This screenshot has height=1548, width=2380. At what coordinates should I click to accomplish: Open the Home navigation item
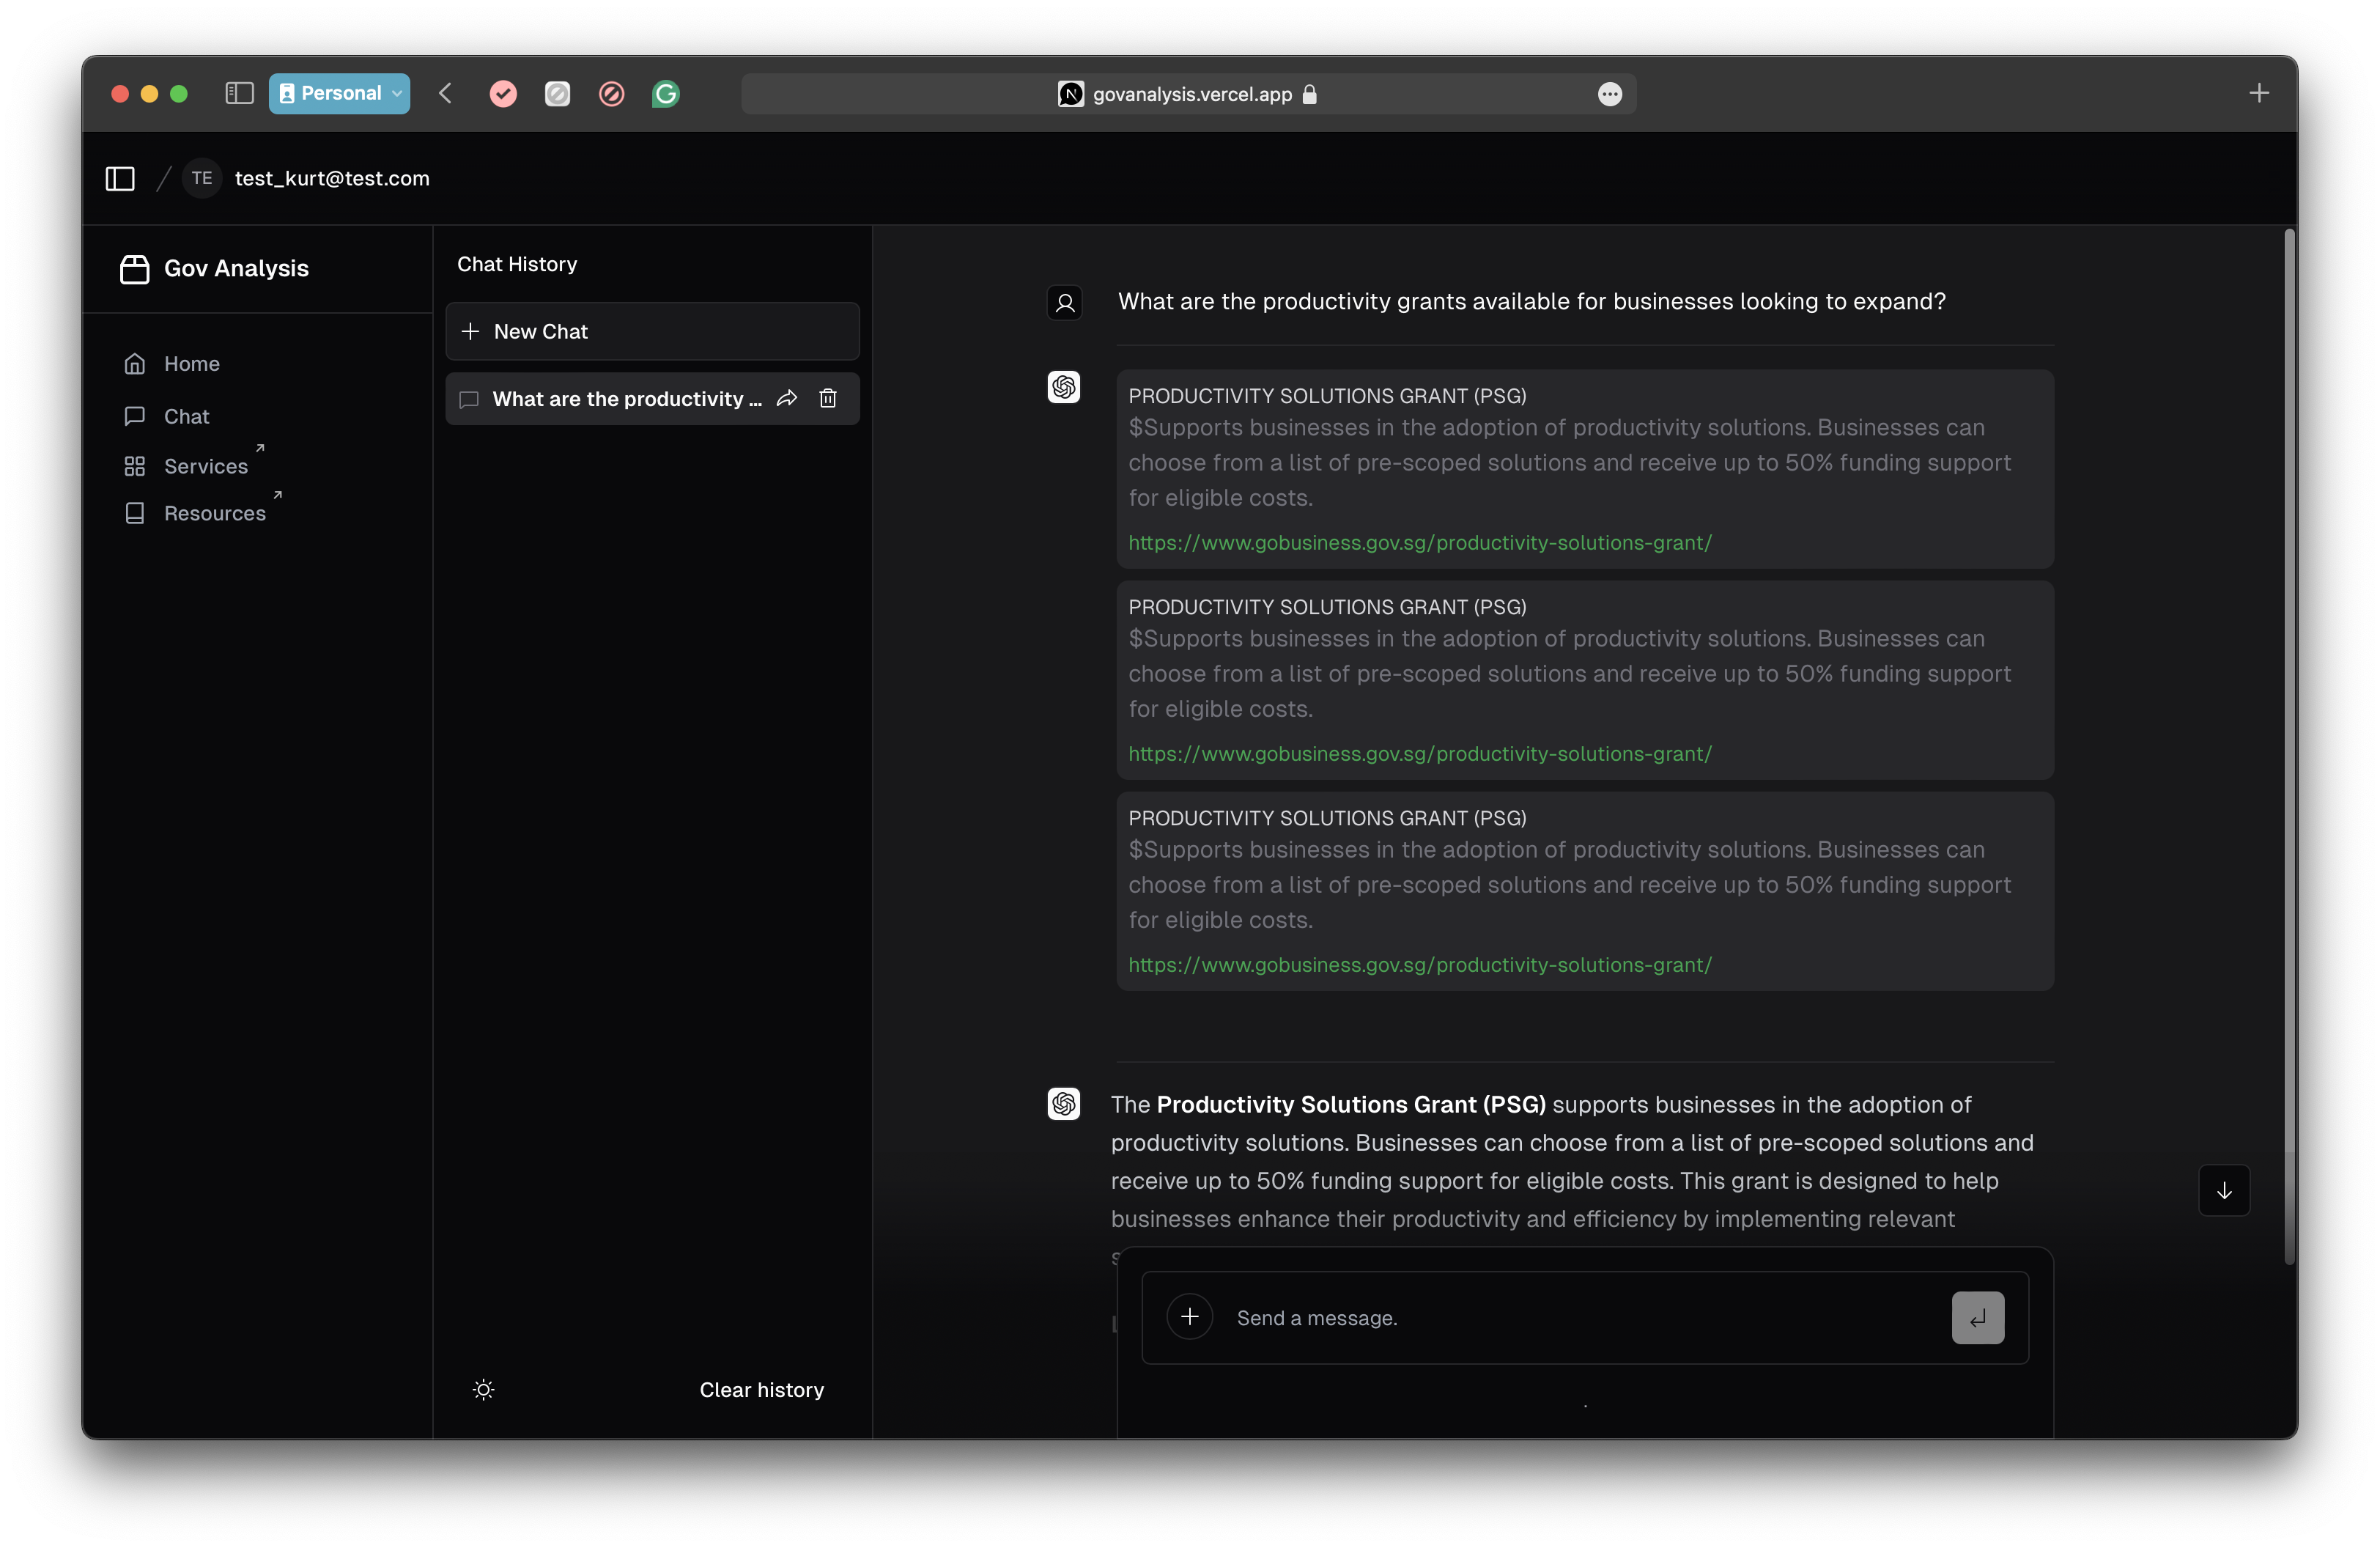191,364
